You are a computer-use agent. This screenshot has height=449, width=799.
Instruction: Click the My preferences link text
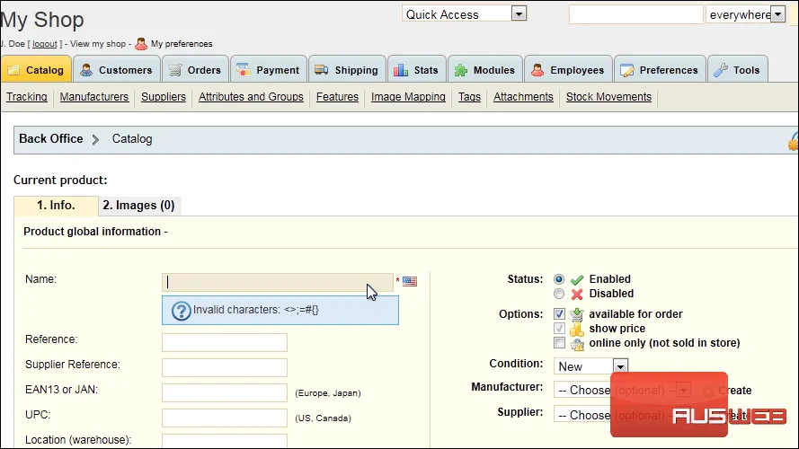tap(182, 44)
